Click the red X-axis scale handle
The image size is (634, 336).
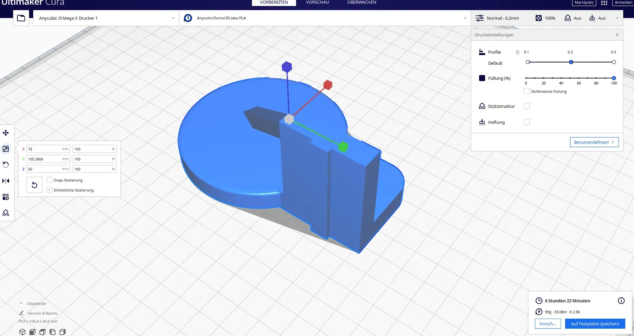coord(328,85)
